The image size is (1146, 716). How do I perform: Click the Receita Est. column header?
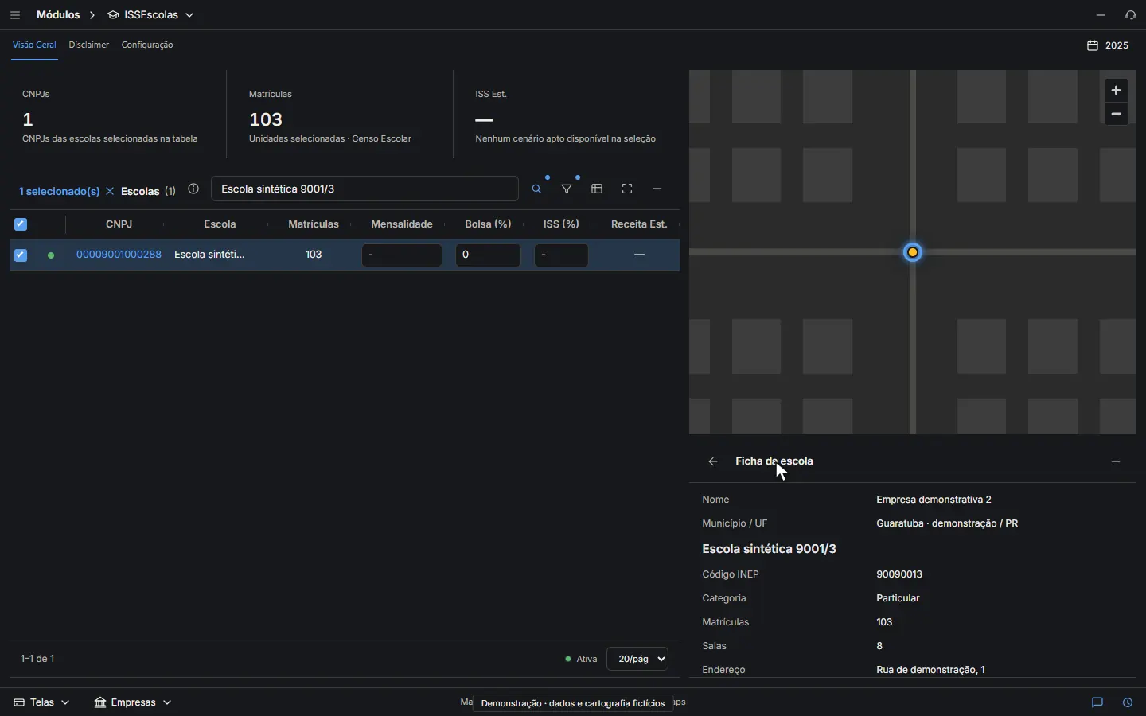click(639, 224)
